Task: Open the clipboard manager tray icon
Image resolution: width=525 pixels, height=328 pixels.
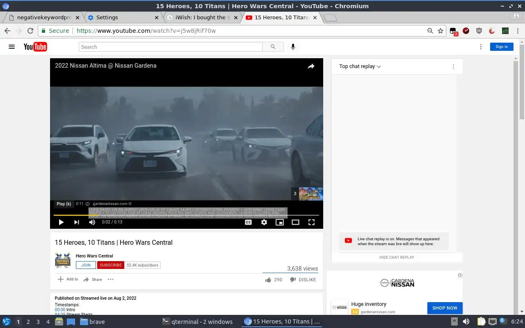Action: click(481, 322)
